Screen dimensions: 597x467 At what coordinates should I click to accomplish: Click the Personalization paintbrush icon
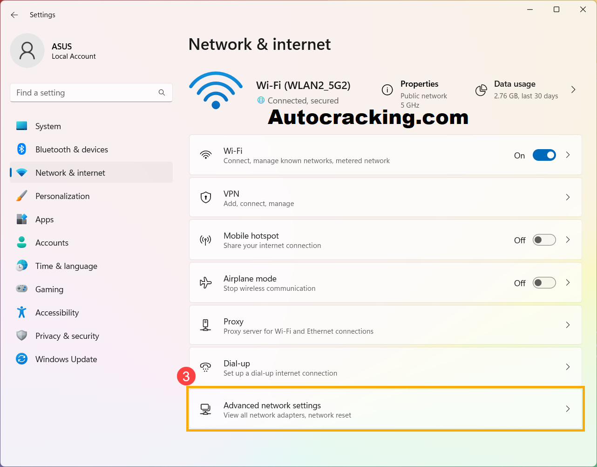click(x=21, y=196)
